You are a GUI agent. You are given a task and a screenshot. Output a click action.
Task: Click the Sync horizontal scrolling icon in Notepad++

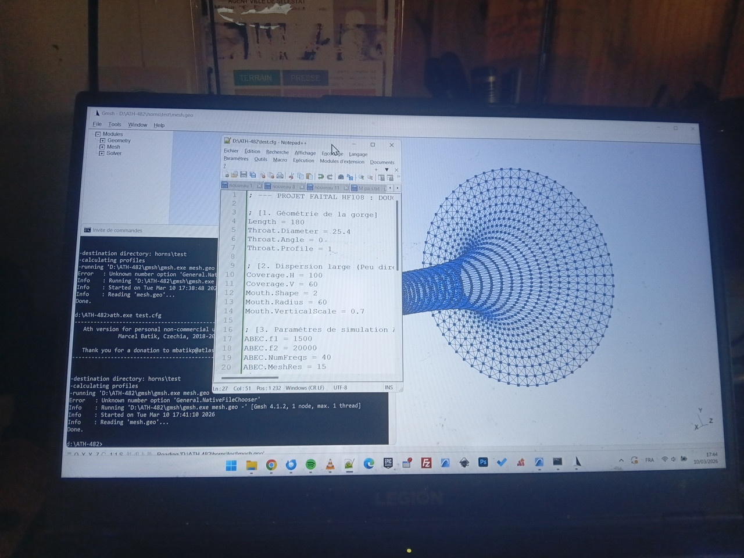coord(390,178)
